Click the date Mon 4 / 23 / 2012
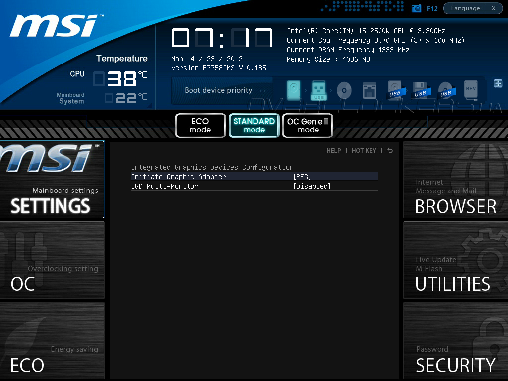This screenshot has width=508, height=381. coord(207,59)
